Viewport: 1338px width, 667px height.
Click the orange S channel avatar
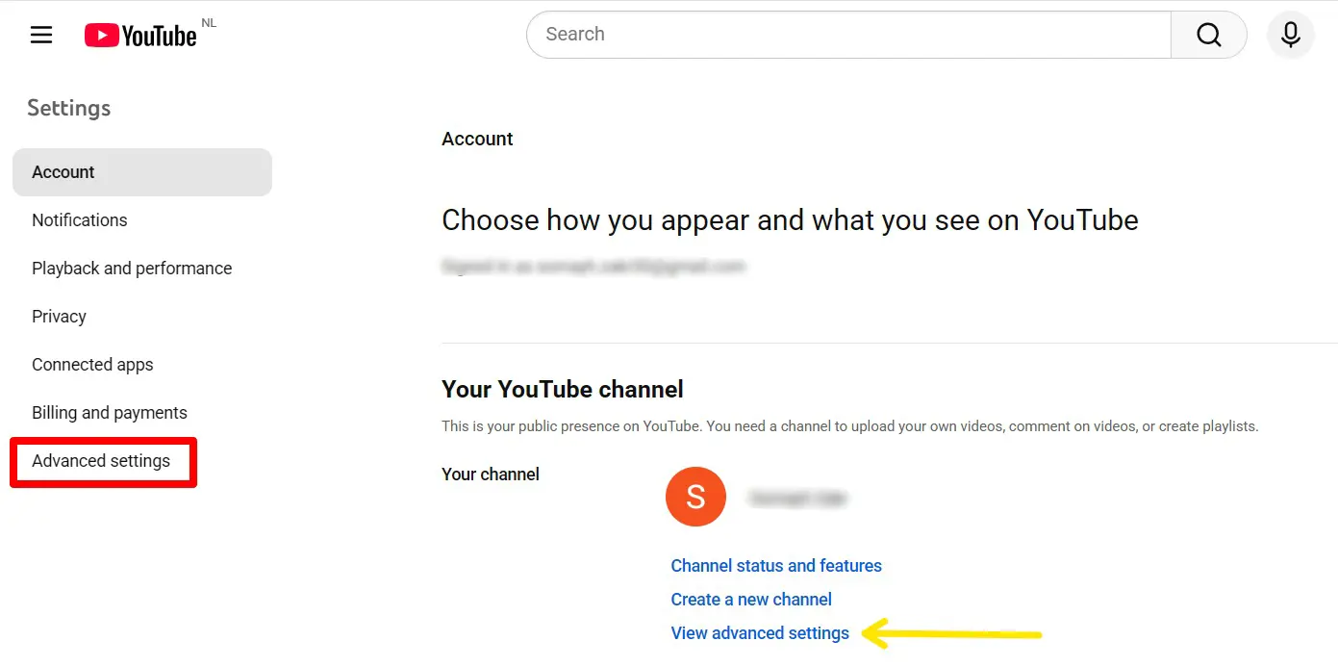[x=695, y=497]
